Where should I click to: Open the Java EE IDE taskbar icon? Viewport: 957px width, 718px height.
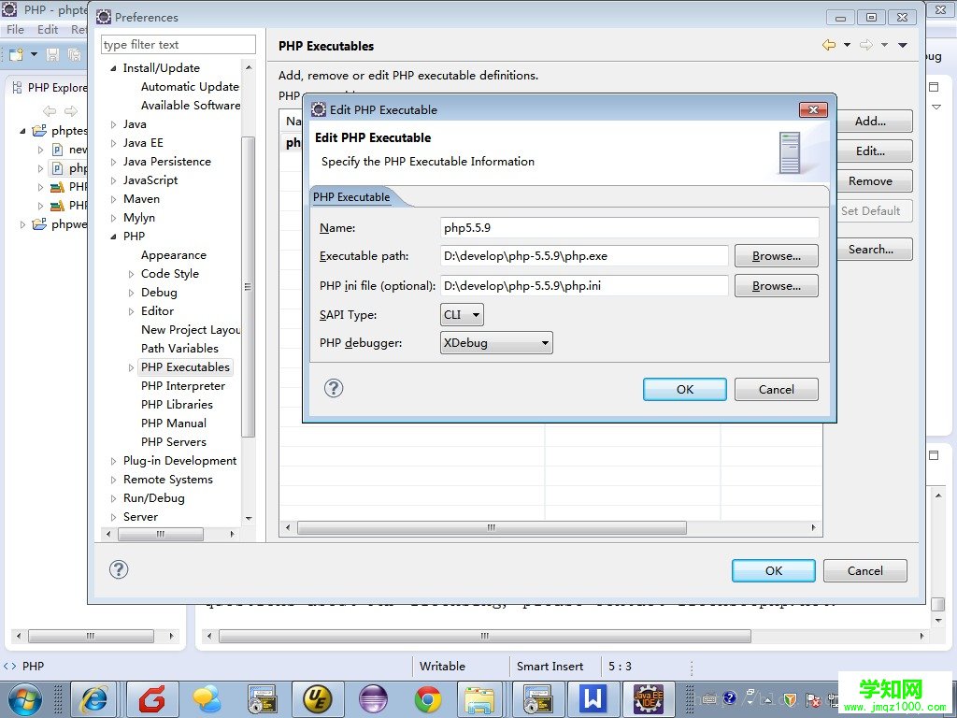(648, 699)
